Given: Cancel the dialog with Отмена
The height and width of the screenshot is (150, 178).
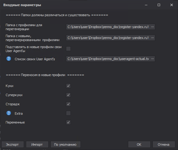Looking at the screenshot, I should click(x=164, y=145).
